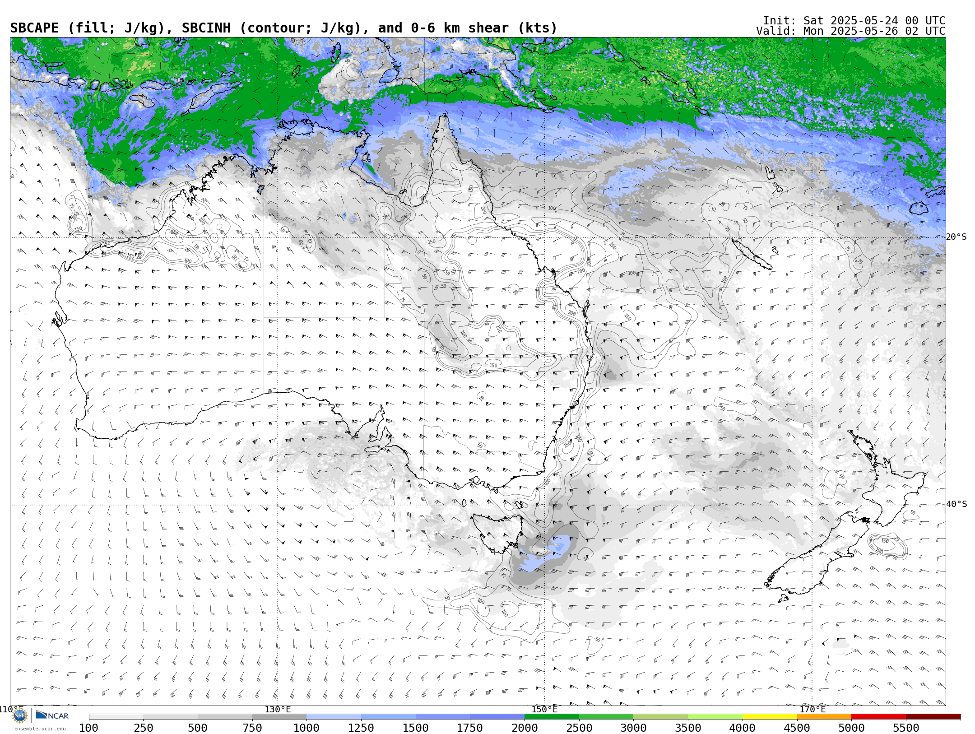Pick the medium green swatch between 2500 and 3000
This screenshot has width=975, height=734.
(x=606, y=717)
